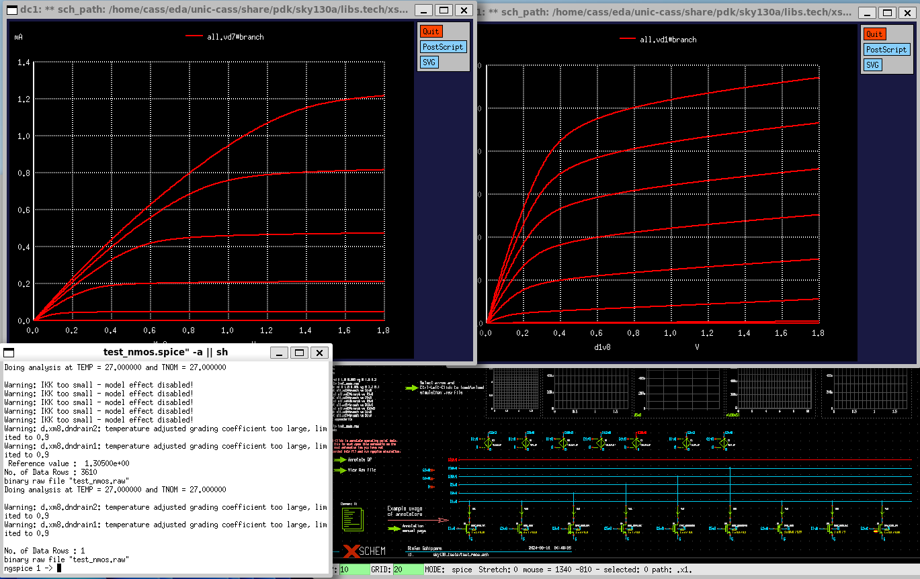
Task: Export vd1#branch plot as PostScript
Action: click(886, 50)
